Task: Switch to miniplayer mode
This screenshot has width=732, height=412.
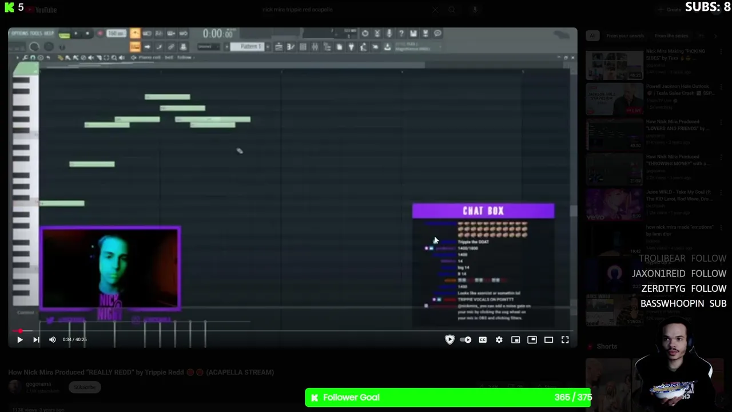Action: (515, 340)
